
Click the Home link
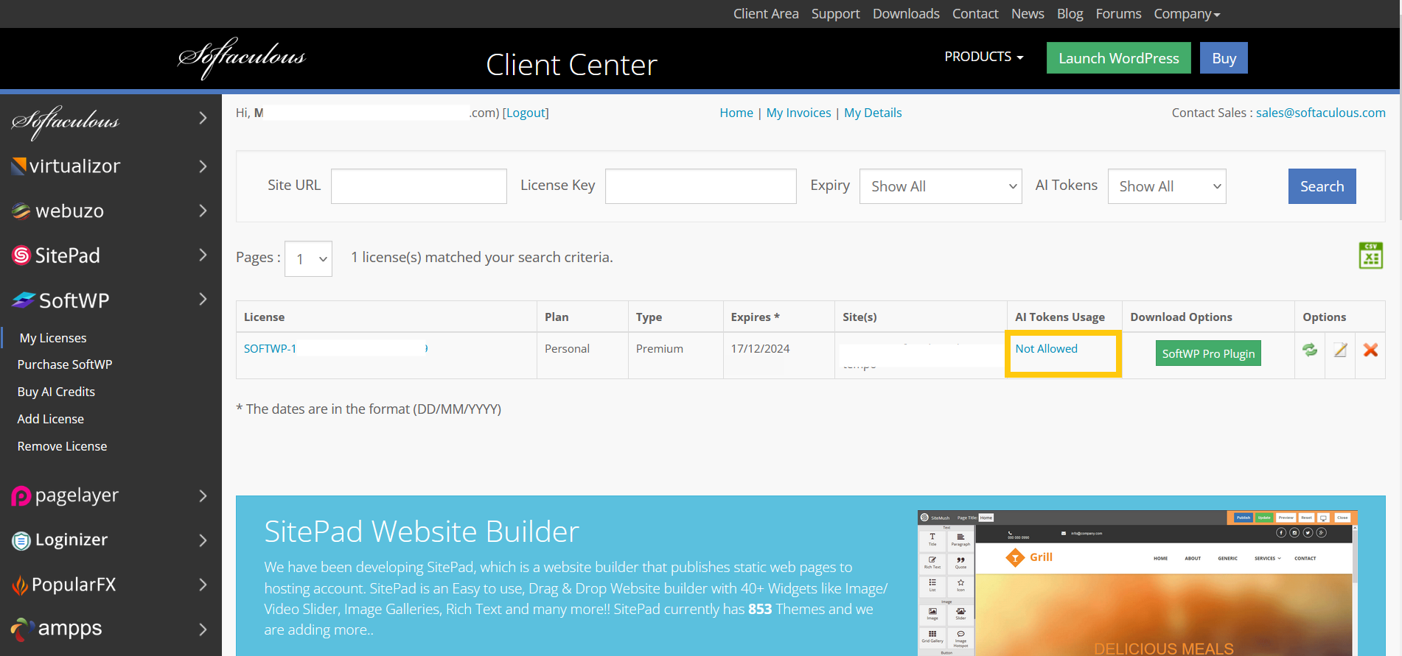point(736,113)
